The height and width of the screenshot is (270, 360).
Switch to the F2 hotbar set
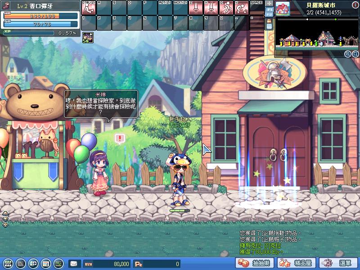coord(269,14)
